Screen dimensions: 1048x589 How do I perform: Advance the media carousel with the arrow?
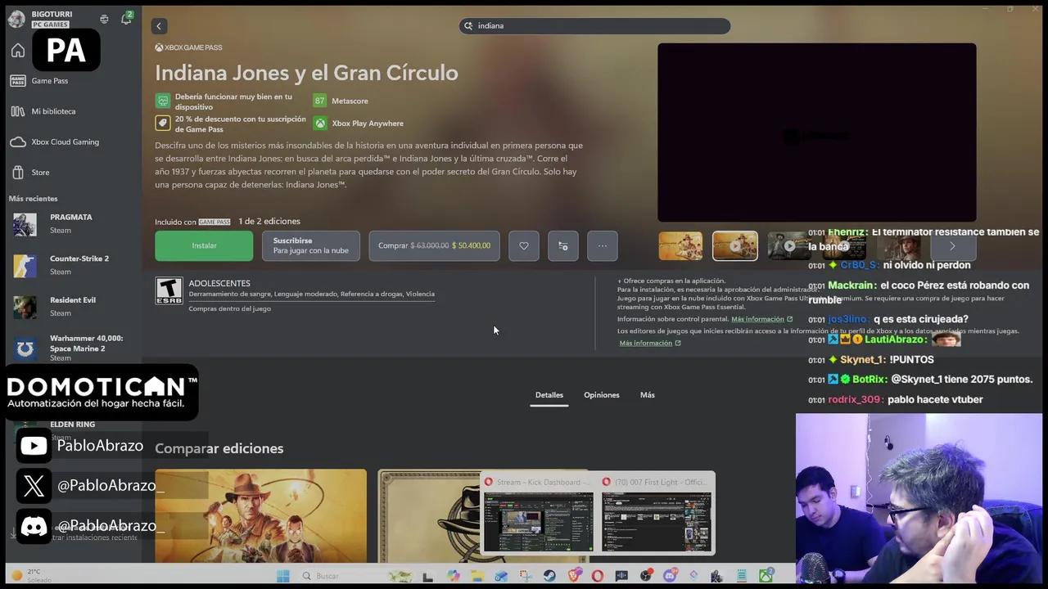(x=952, y=245)
